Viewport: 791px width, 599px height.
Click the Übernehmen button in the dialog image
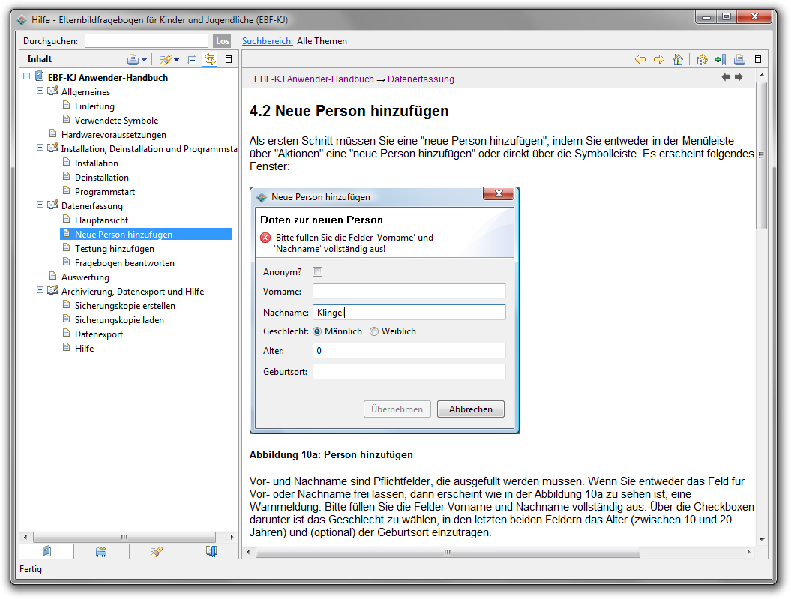[x=397, y=409]
